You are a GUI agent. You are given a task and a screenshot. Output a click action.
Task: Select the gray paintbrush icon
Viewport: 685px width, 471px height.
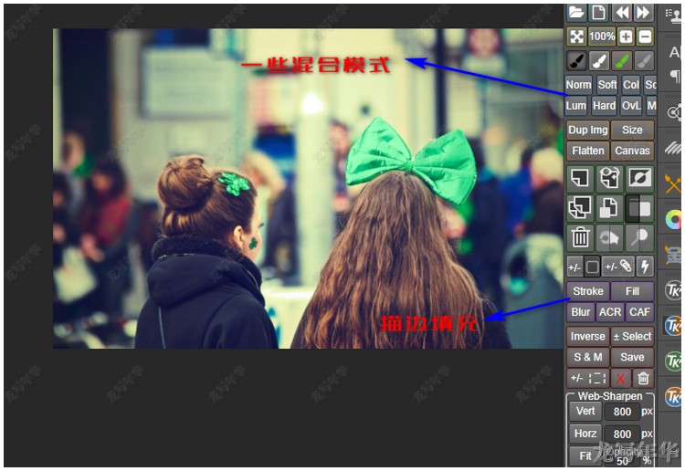coord(644,61)
